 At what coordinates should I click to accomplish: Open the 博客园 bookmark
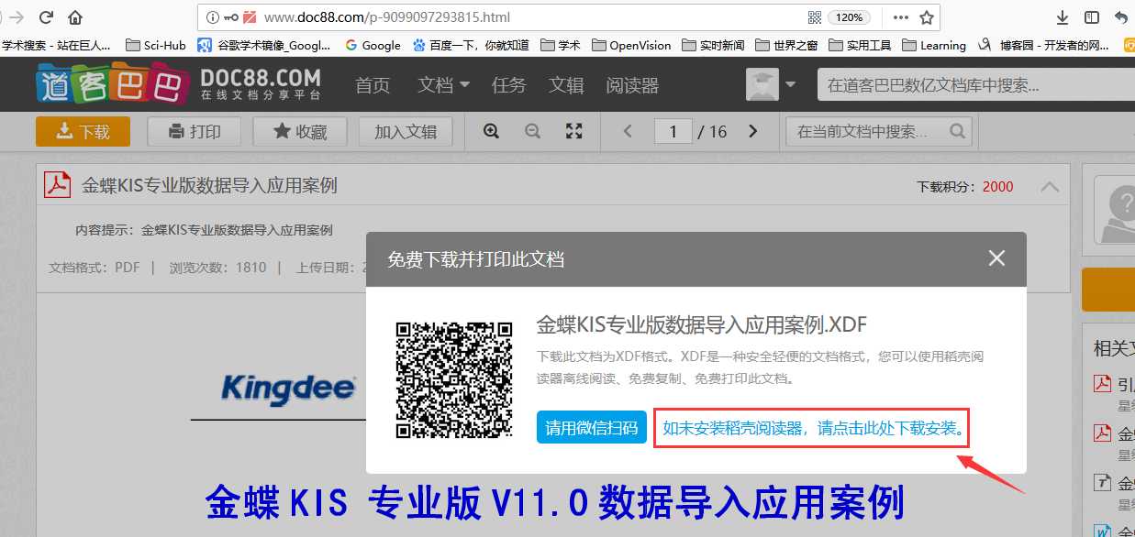1044,45
